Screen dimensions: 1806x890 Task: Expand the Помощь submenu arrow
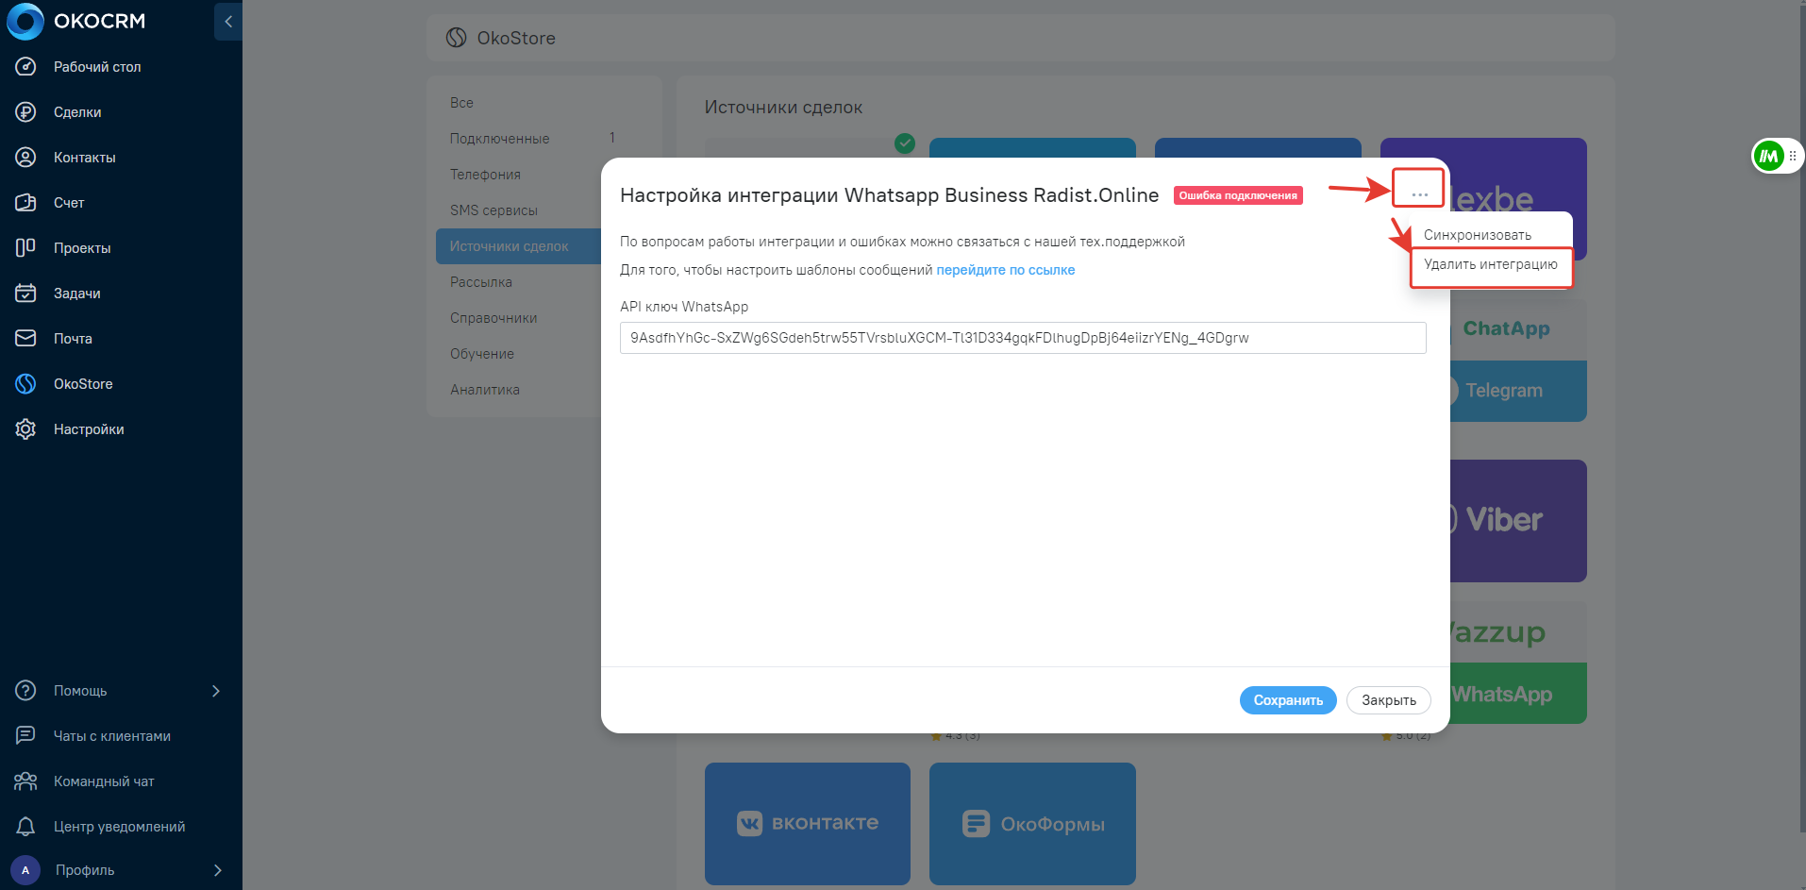216,691
